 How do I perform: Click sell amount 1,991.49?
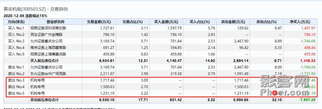coord(241,74)
